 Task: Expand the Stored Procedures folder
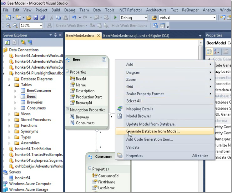click(9, 120)
